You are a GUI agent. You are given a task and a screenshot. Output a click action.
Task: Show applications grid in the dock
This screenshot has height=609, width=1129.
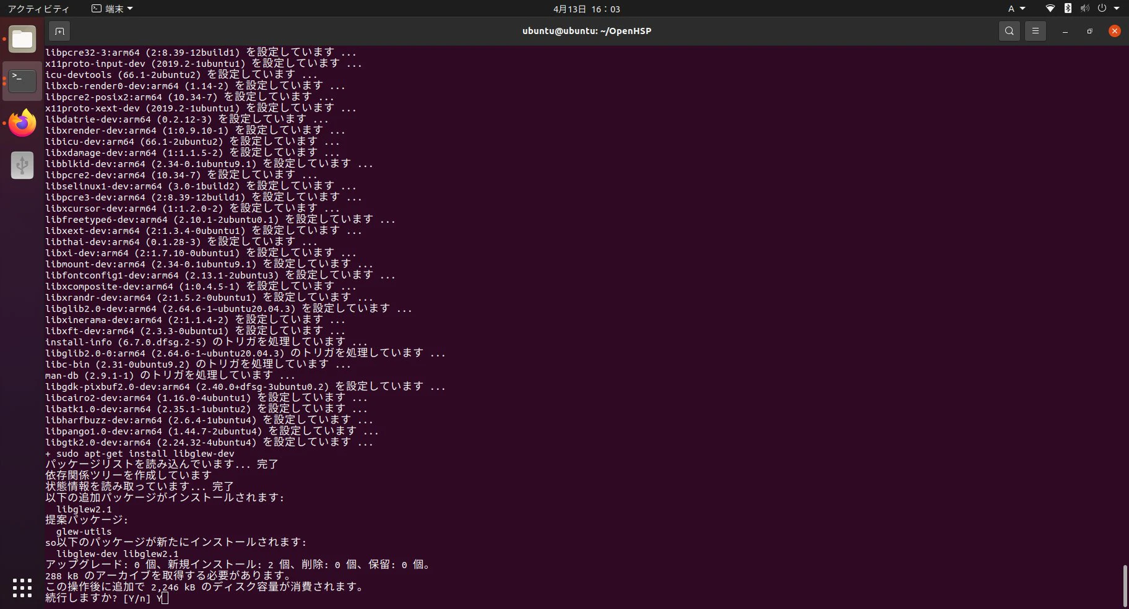(x=22, y=588)
